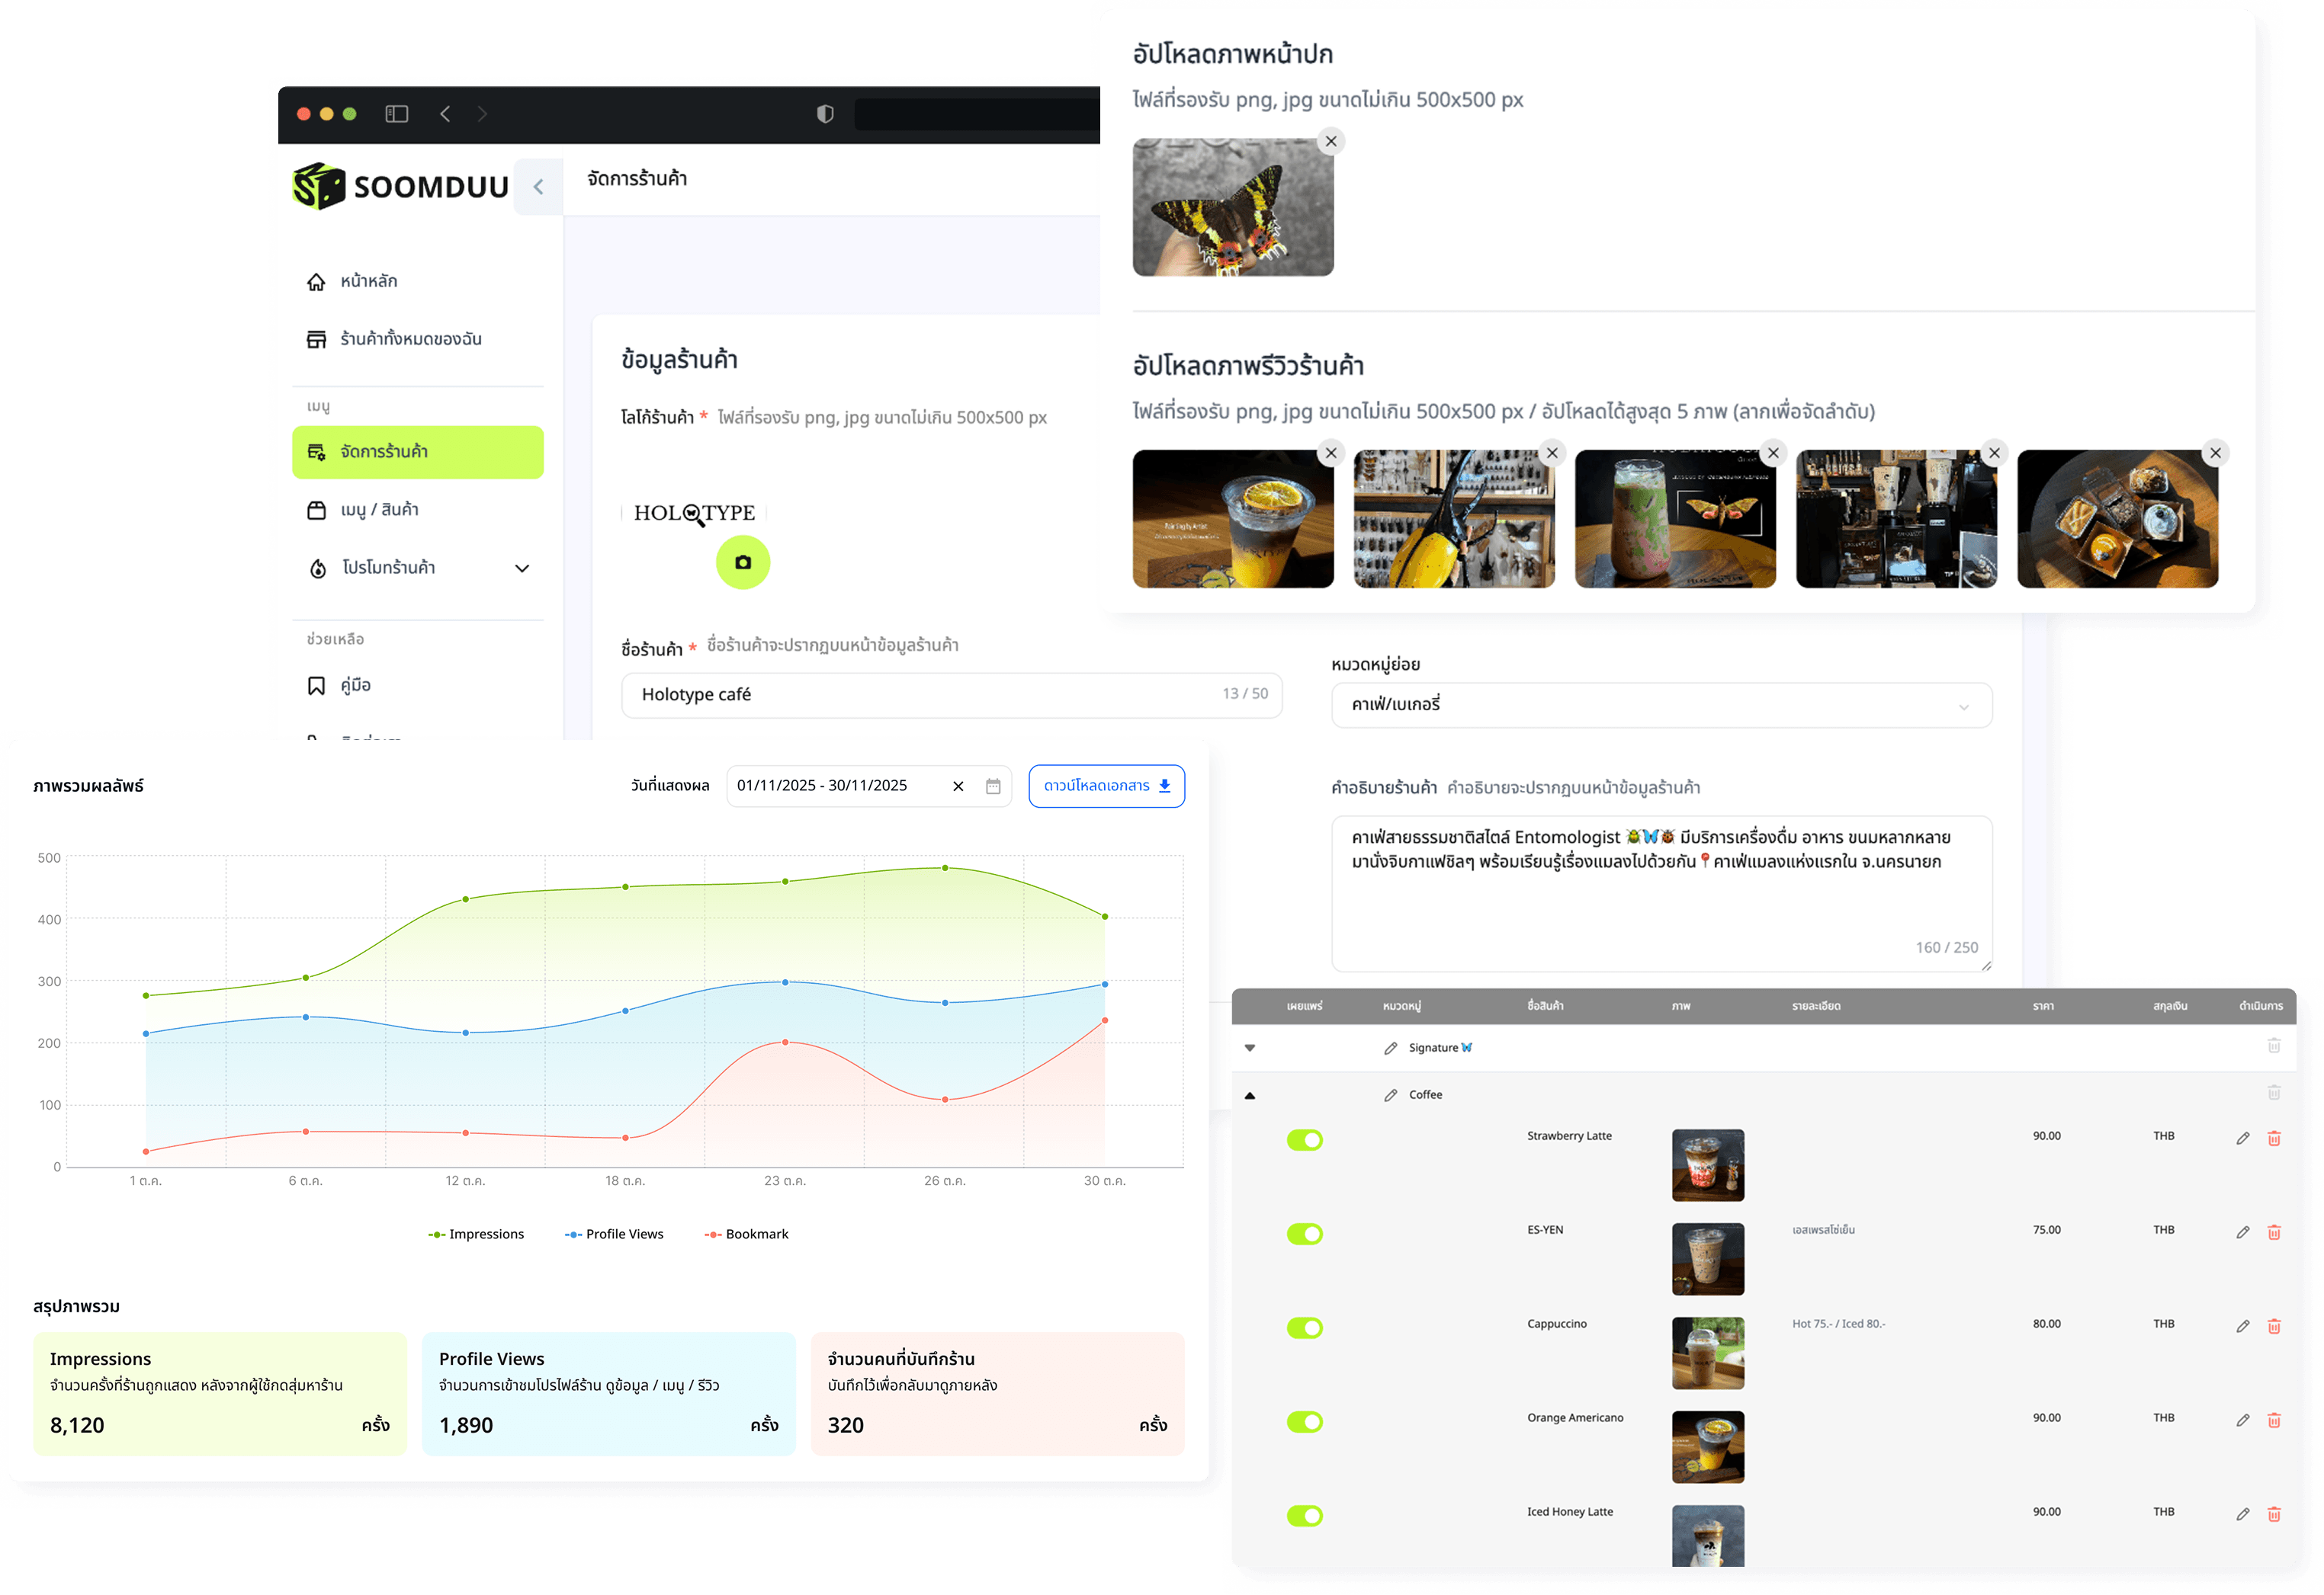Select จัดการร้านค้า in the sidebar menu
The width and height of the screenshot is (2324, 1595).
(x=418, y=452)
